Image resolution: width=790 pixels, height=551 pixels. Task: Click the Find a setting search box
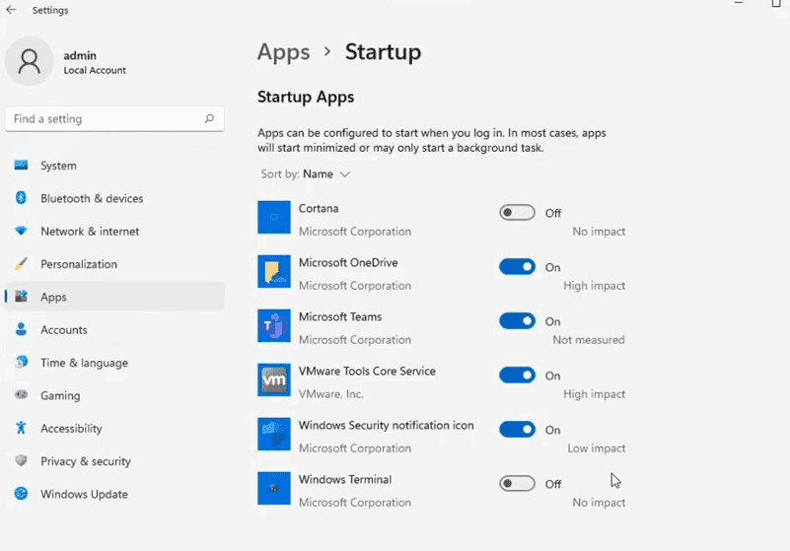[114, 119]
